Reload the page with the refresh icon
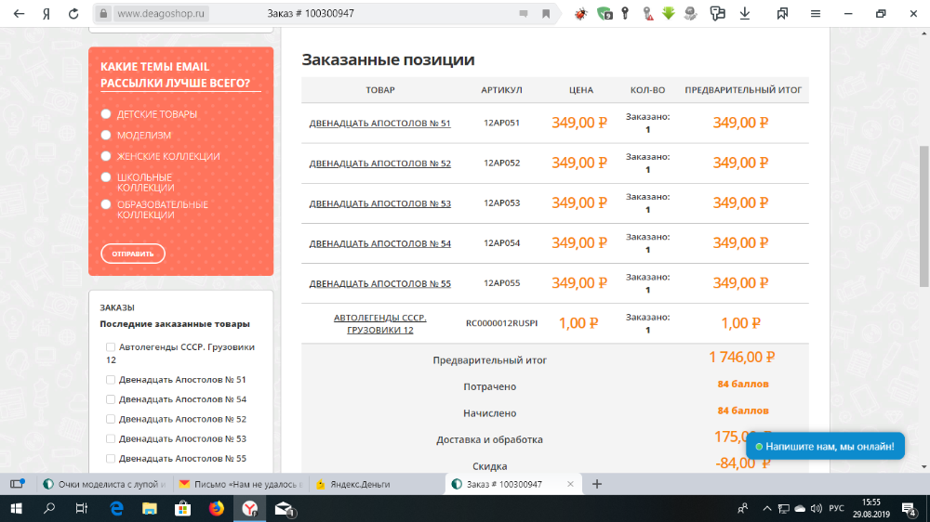 (73, 14)
